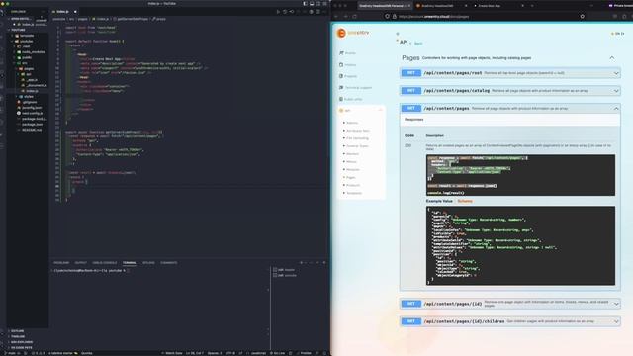Click the Prettier status bar item
This screenshot has width=633, height=356.
point(304,353)
